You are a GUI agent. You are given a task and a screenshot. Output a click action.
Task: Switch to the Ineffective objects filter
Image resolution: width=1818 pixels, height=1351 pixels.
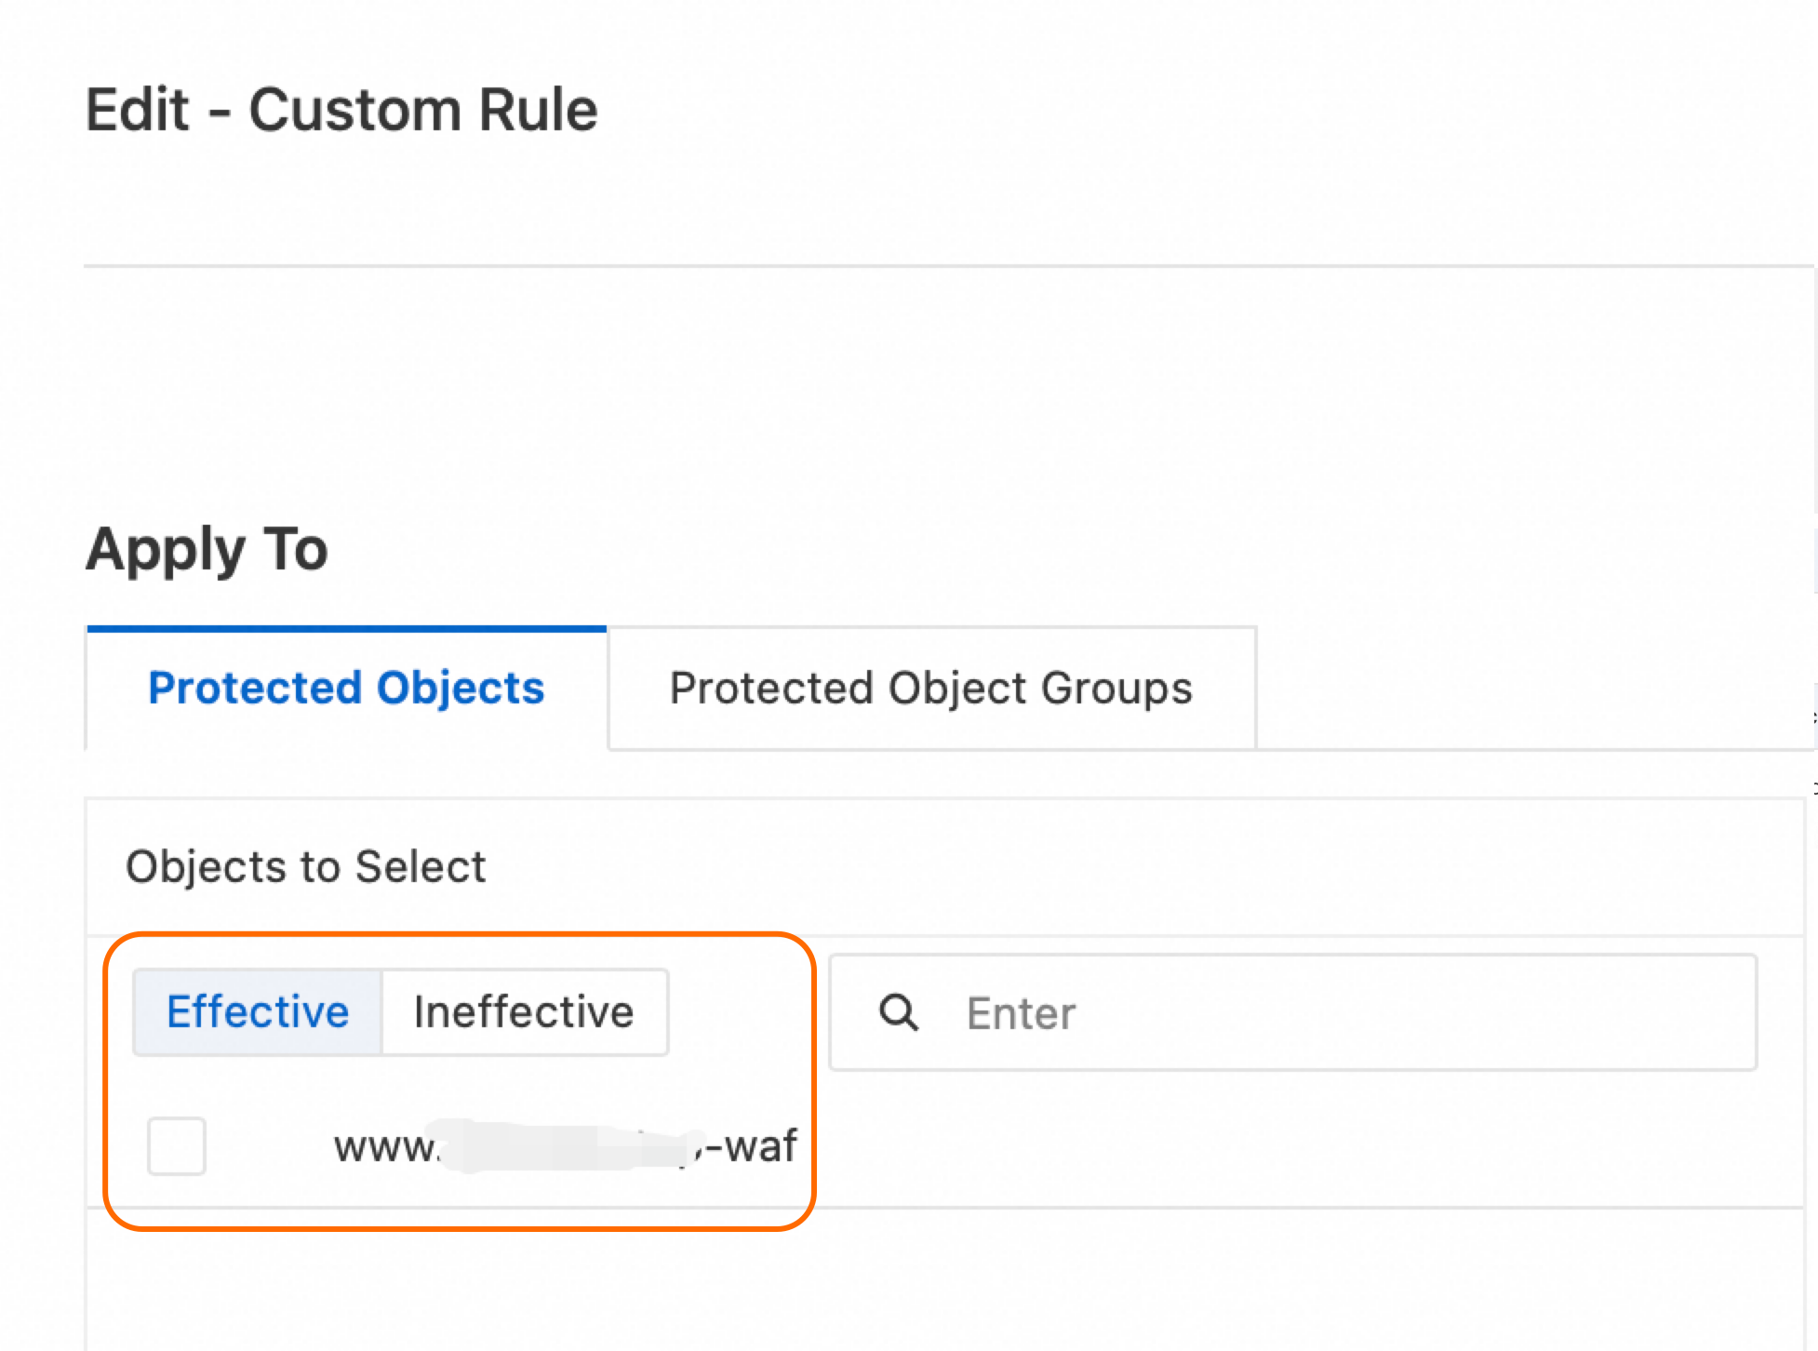click(524, 1012)
